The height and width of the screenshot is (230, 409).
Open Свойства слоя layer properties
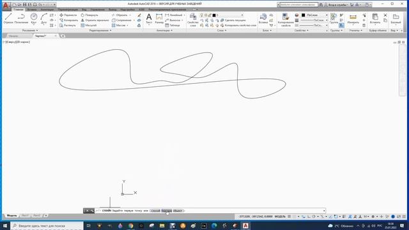click(x=193, y=20)
